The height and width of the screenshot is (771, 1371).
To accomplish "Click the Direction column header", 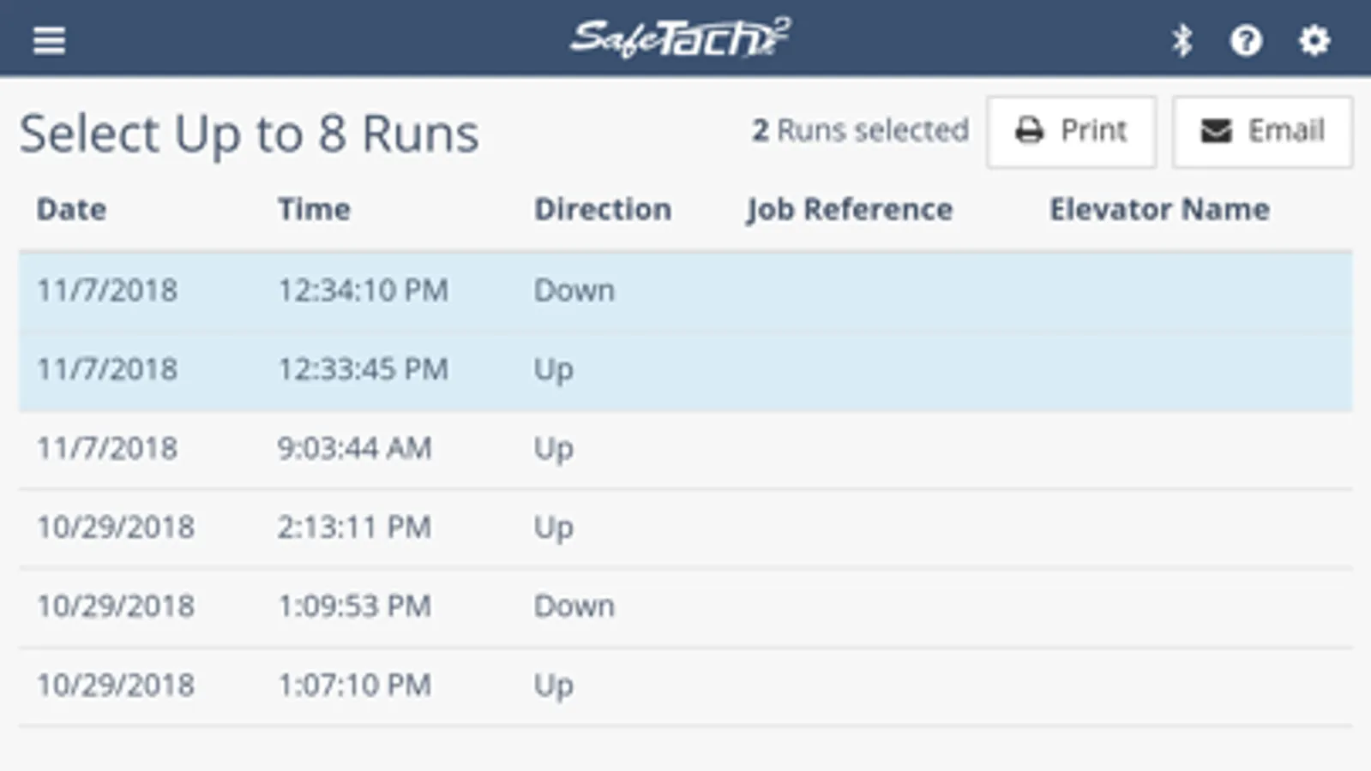I will coord(603,209).
